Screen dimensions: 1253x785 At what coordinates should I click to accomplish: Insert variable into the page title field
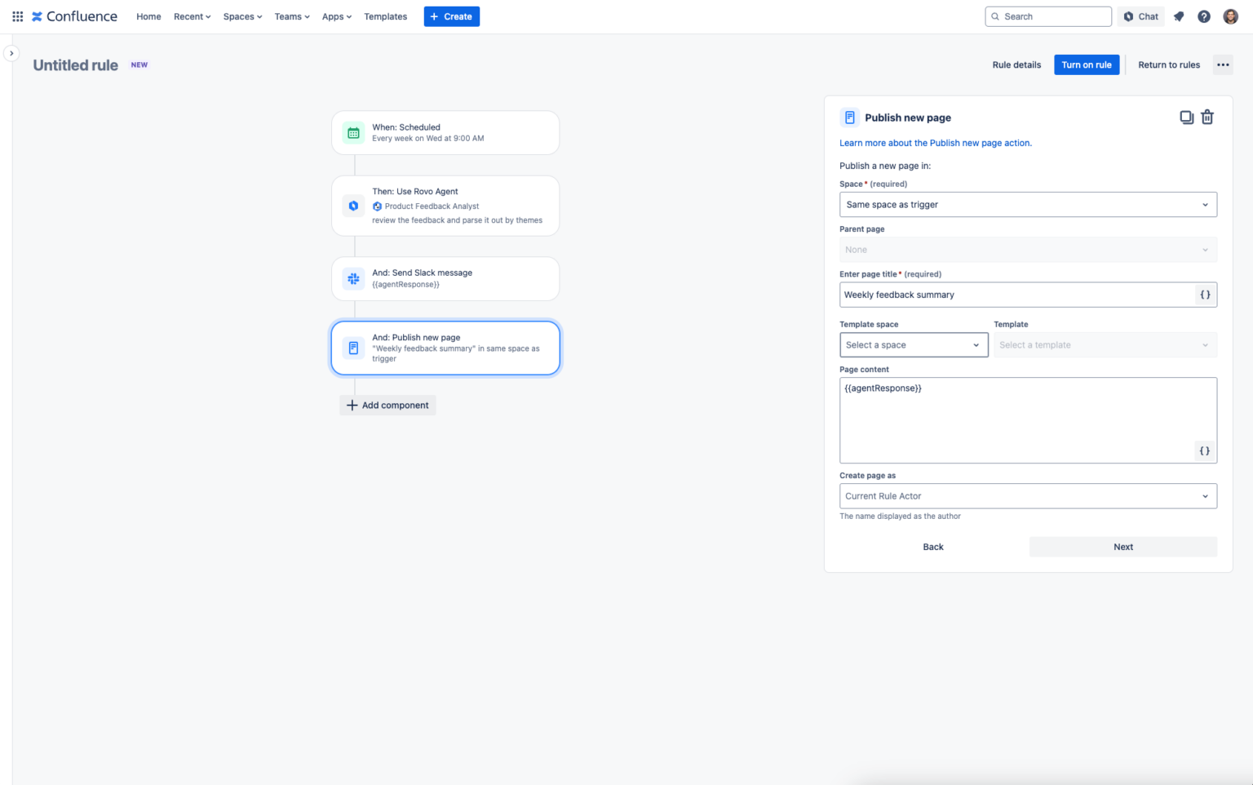click(x=1205, y=295)
